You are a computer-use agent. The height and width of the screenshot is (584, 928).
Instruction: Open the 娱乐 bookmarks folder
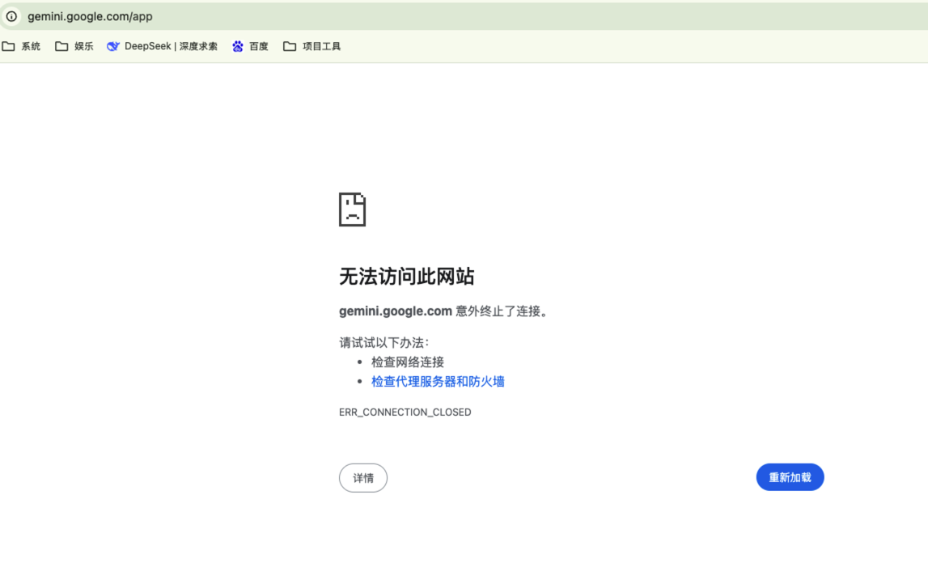tap(74, 46)
